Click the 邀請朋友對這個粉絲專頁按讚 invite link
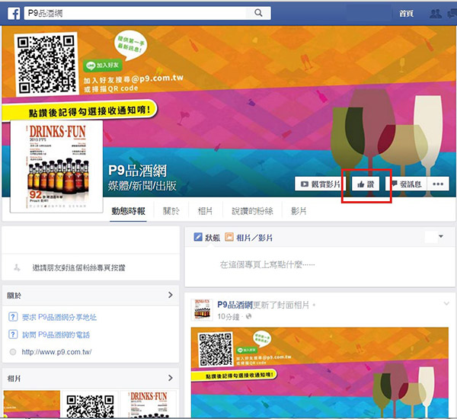 tap(78, 267)
